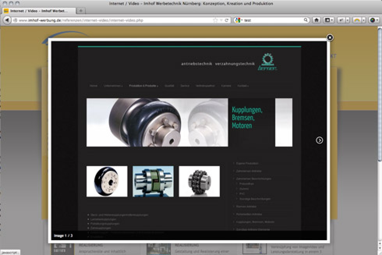Reload the page in address bar
Viewport: 382px width, 255px height.
tap(227, 20)
